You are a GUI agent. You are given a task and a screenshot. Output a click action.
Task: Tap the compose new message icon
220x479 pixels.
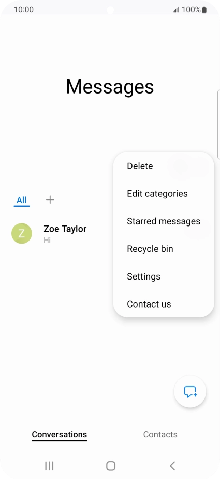tap(190, 391)
